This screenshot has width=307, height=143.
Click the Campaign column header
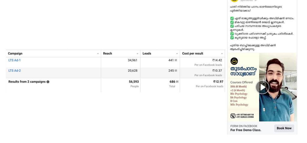tap(15, 54)
